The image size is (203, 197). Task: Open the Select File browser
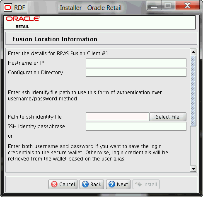point(168,117)
